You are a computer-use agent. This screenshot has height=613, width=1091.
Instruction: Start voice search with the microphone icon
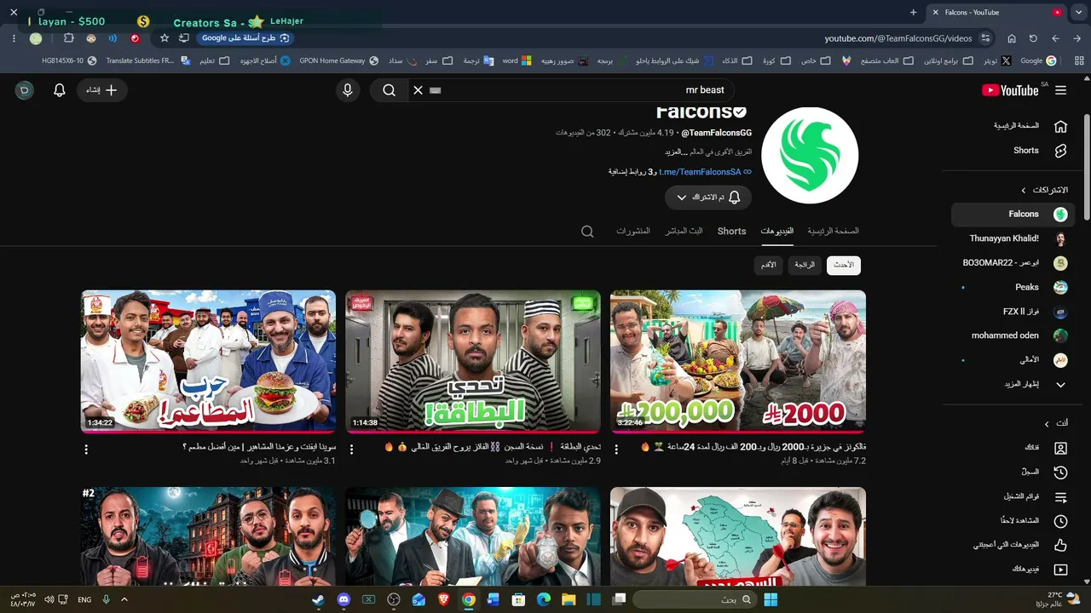click(348, 90)
